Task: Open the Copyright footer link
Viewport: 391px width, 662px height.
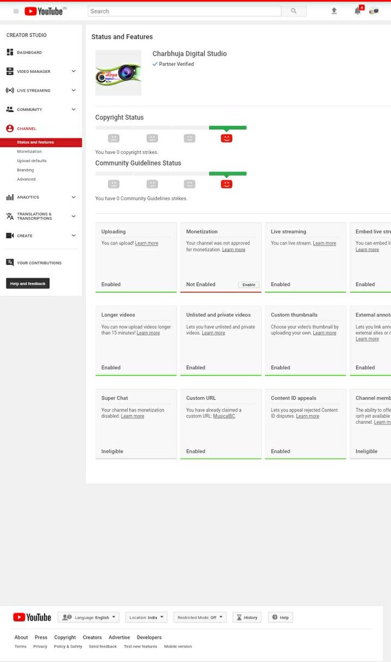Action: coord(65,637)
